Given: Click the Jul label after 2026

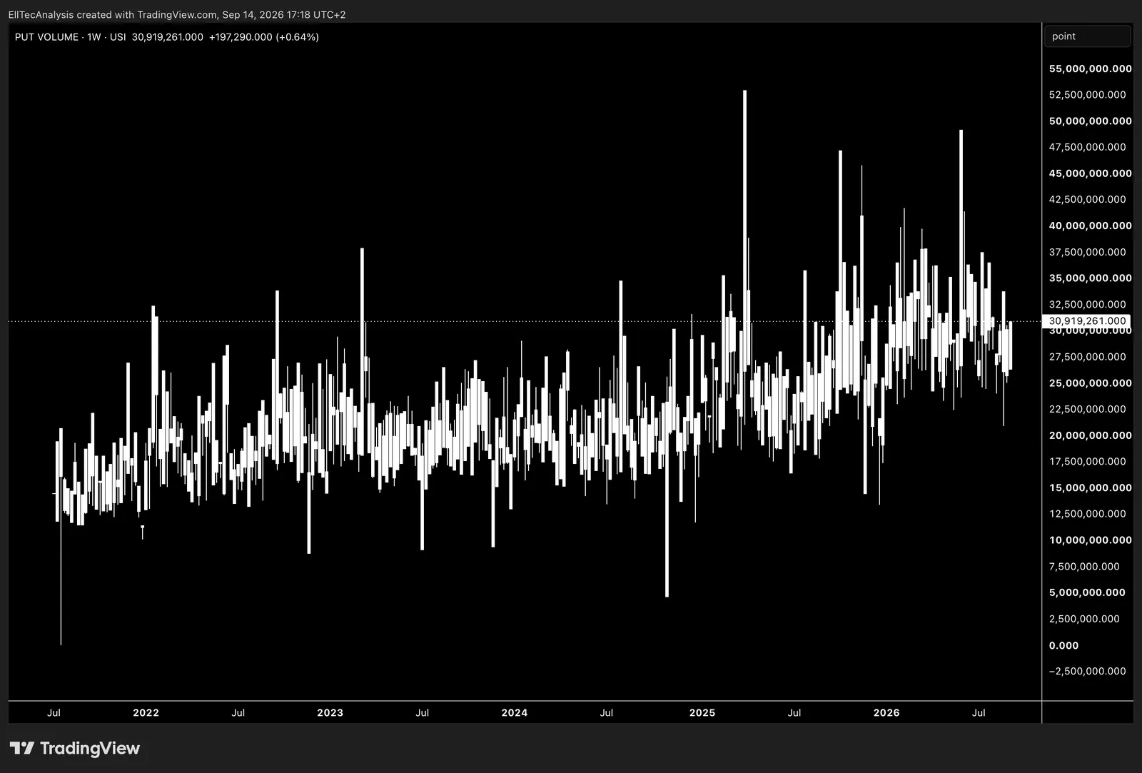Looking at the screenshot, I should point(979,712).
